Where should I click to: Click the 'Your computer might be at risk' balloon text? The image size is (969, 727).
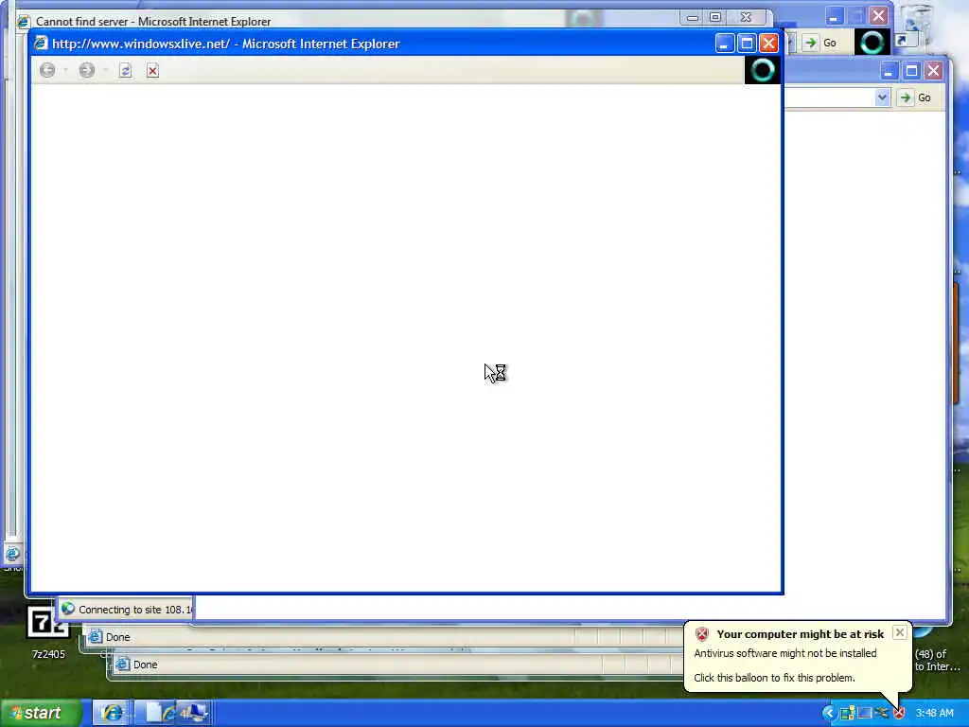click(801, 634)
